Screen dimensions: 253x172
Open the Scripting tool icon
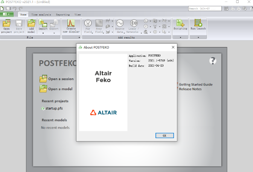tap(180, 23)
